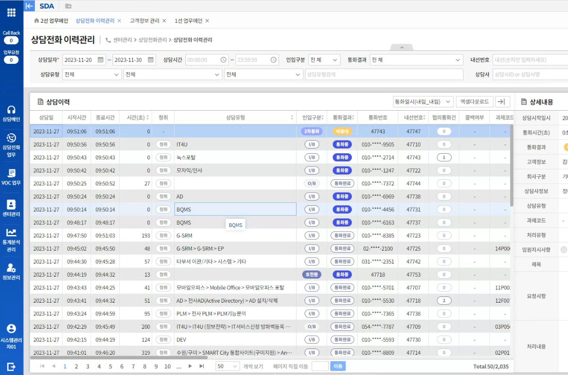568x375 pixels.
Task: Select the row with 녹스포탈
Action: (x=271, y=157)
